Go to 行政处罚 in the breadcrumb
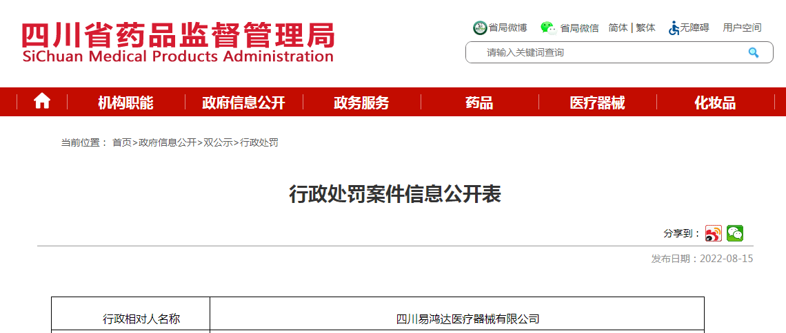 (x=259, y=142)
